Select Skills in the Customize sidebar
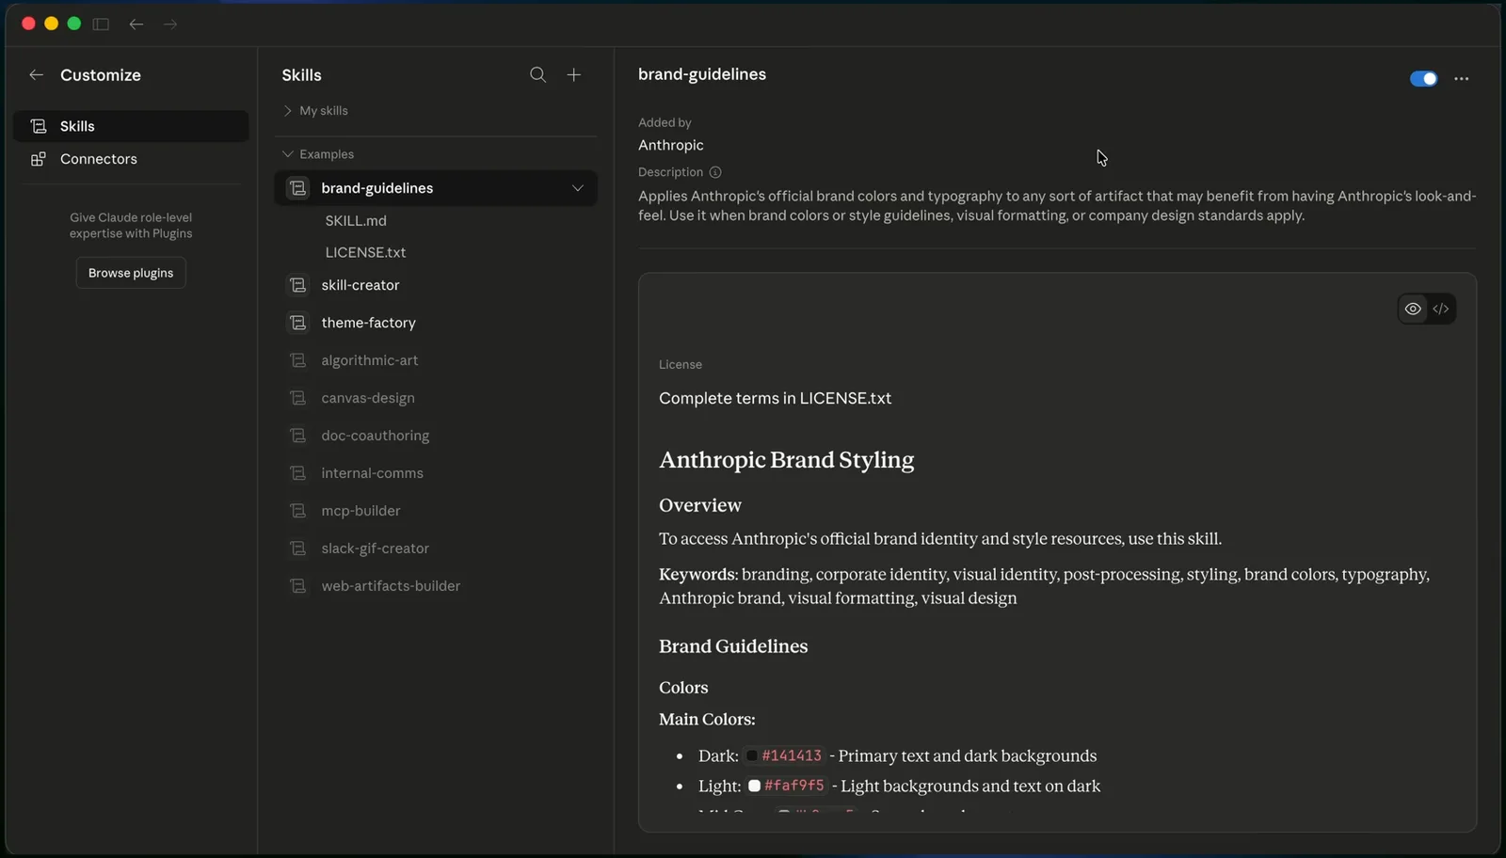 coord(131,126)
